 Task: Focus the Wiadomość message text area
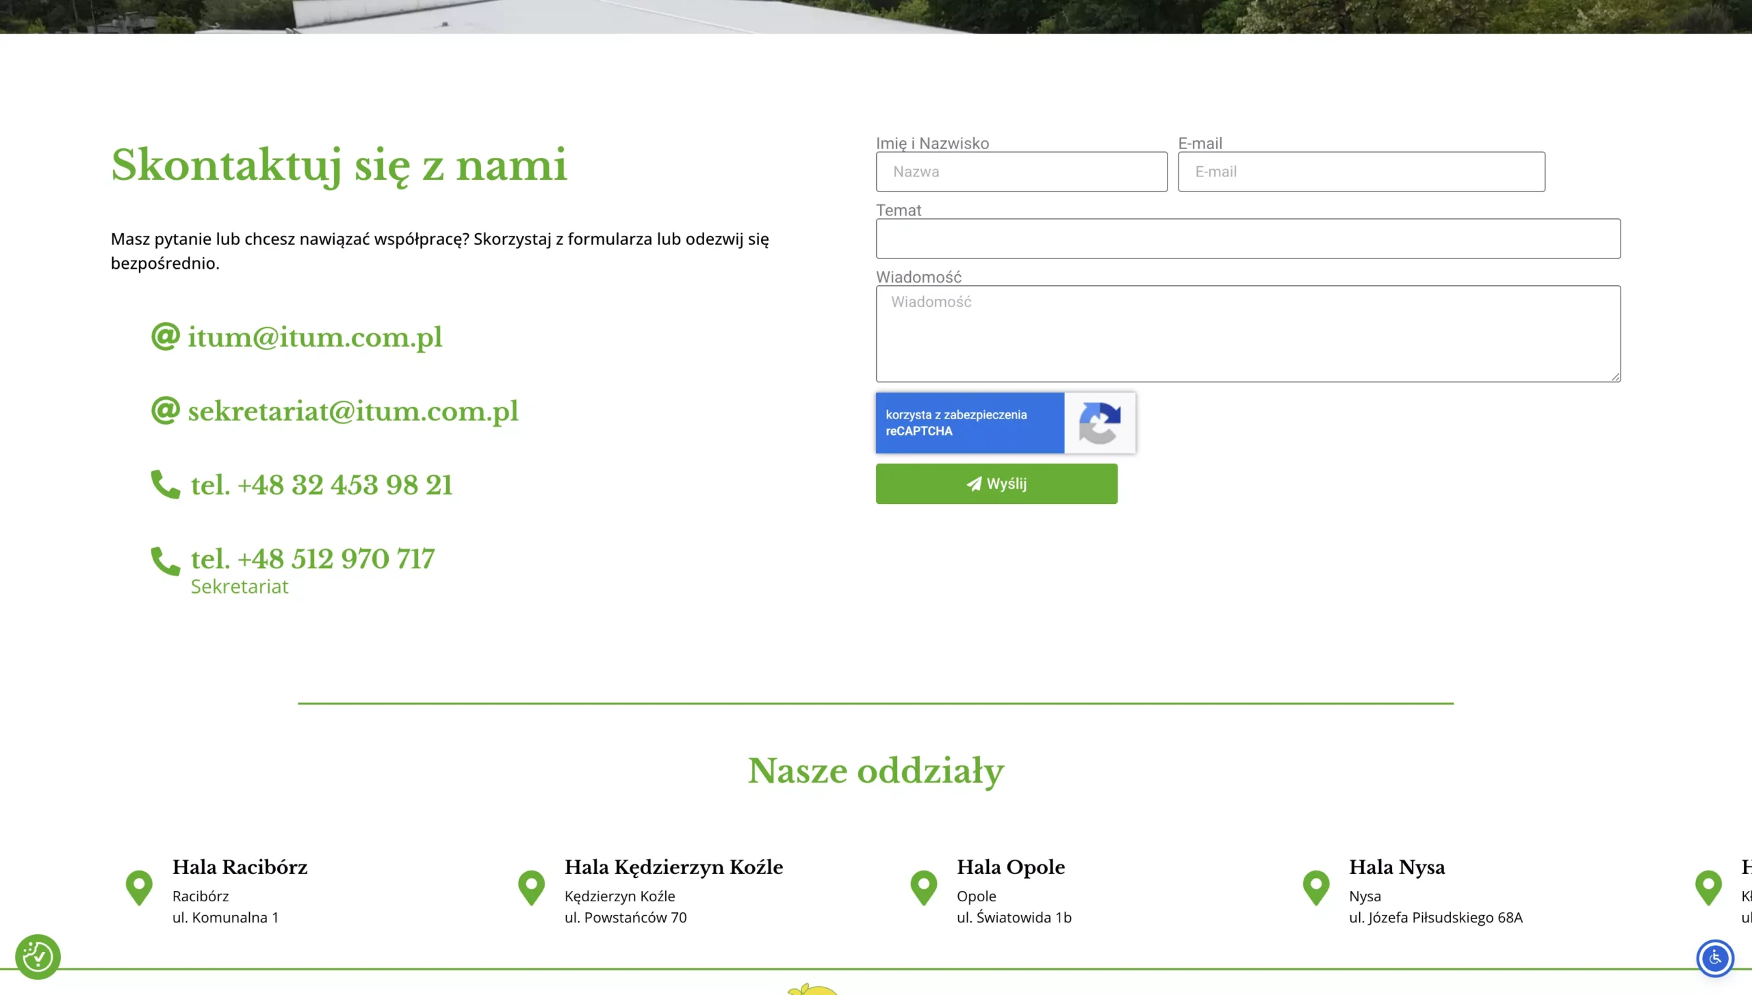[x=1248, y=334]
